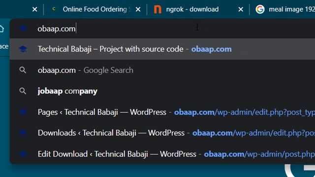The height and width of the screenshot is (177, 315).
Task: Click search icon beside jobaap company
Action: 23,91
